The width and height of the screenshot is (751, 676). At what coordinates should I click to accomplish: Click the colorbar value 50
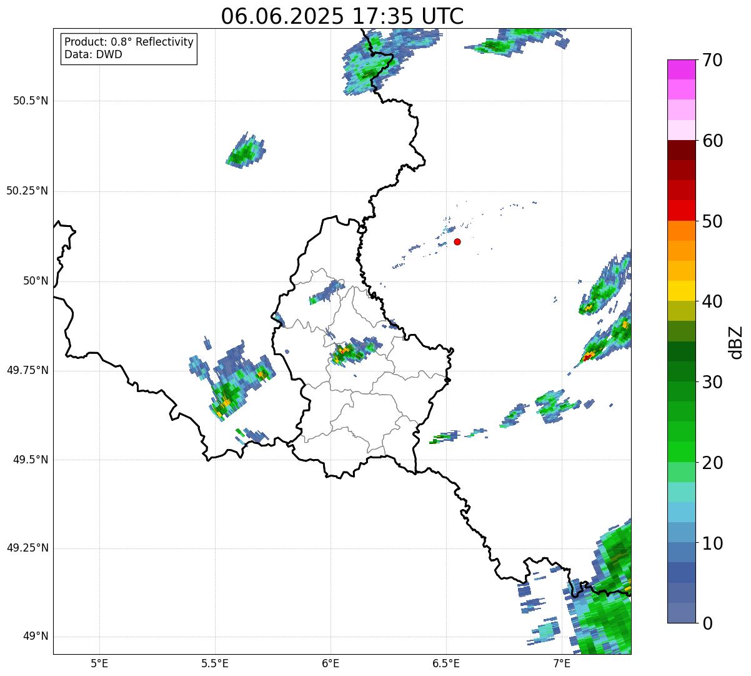pos(712,221)
